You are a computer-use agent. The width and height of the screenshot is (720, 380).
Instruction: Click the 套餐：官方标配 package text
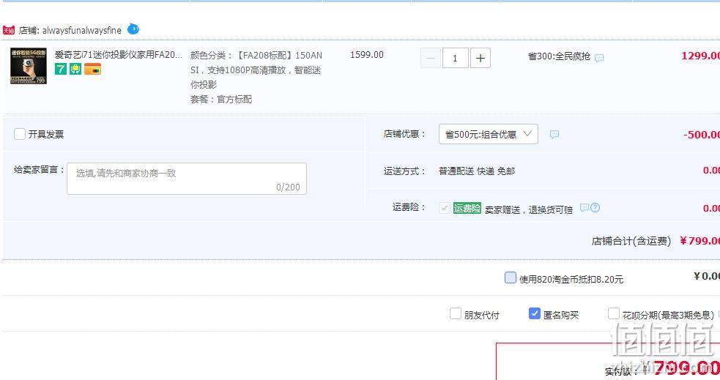click(x=221, y=99)
